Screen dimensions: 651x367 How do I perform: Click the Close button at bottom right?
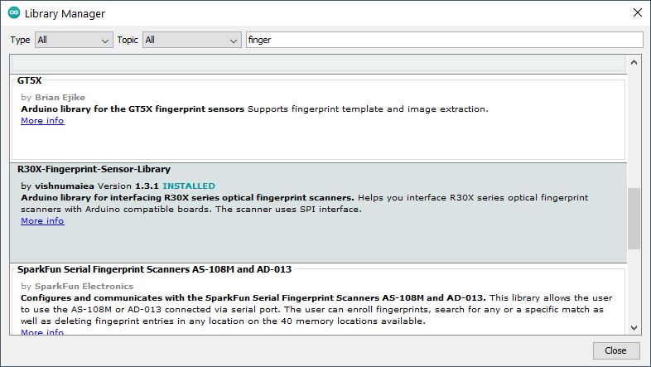615,350
